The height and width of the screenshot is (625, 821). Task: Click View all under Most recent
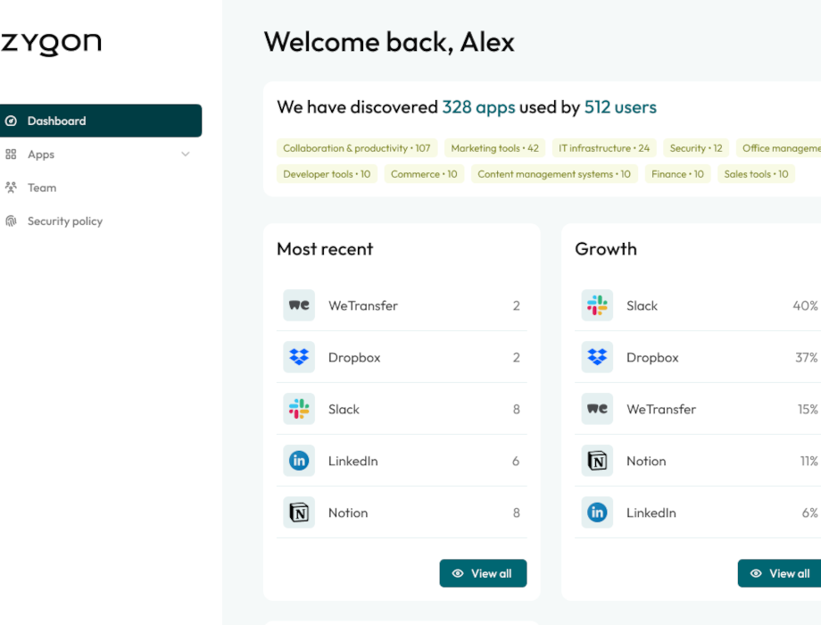click(x=484, y=573)
